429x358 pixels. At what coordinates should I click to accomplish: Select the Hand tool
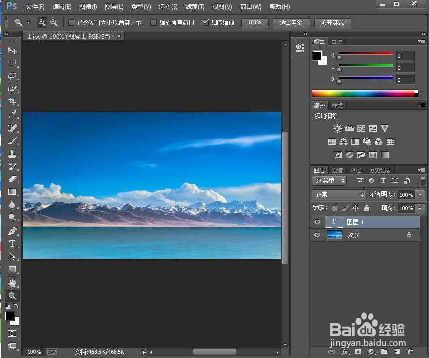pos(12,283)
